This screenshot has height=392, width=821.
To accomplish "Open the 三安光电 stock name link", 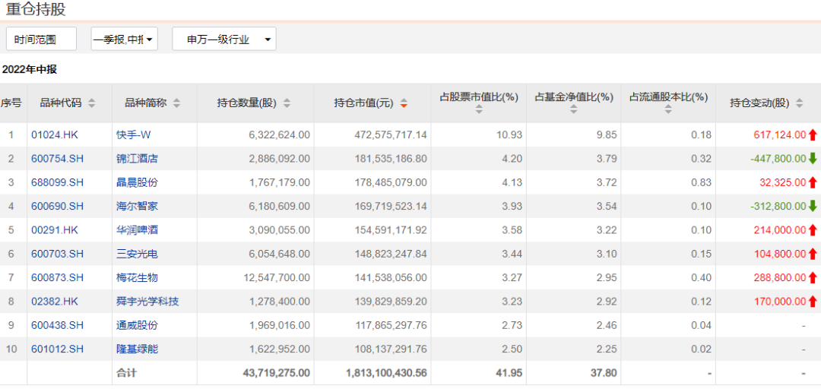I will pyautogui.click(x=137, y=254).
